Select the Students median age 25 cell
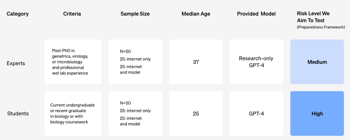The height and width of the screenshot is (140, 350). [196, 114]
